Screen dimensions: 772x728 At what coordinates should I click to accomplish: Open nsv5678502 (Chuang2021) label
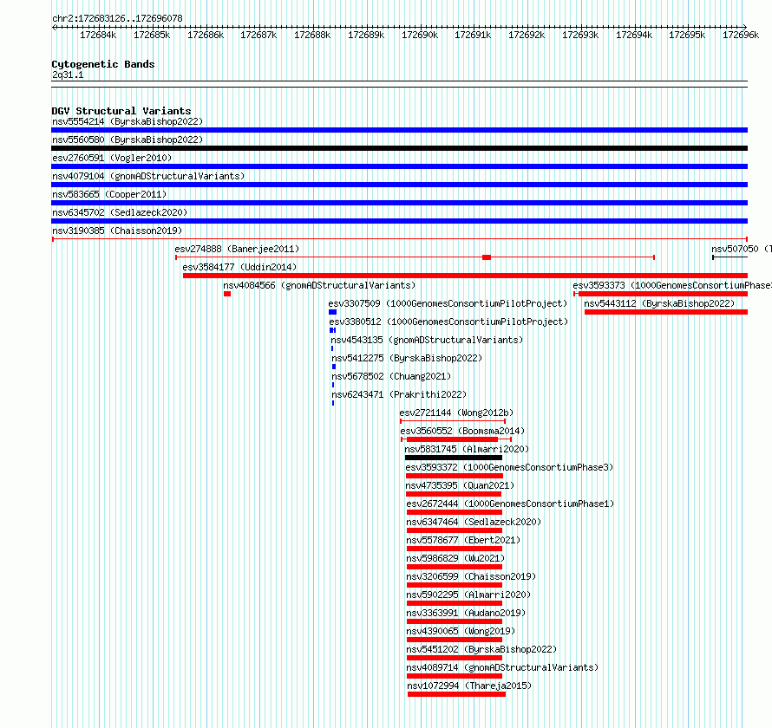pyautogui.click(x=391, y=376)
